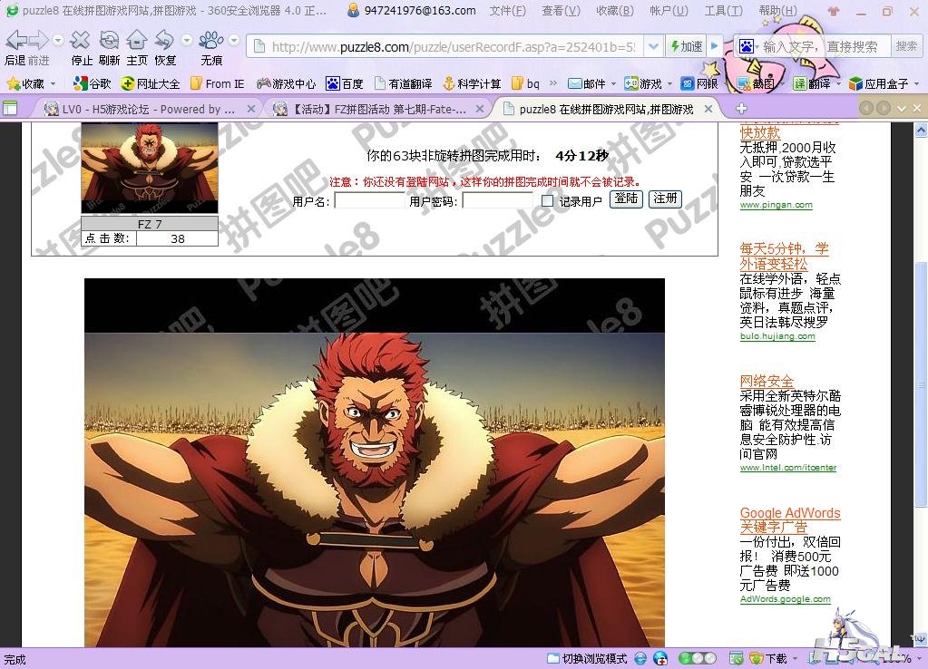Open the 游戏中心 bookmark
Screen dimensions: 928x669
(287, 84)
